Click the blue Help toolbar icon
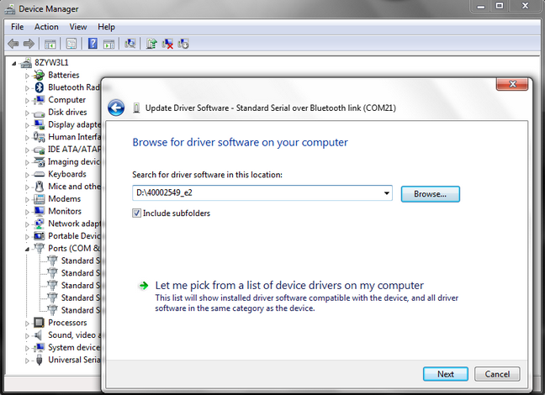The width and height of the screenshot is (545, 395). [x=93, y=44]
